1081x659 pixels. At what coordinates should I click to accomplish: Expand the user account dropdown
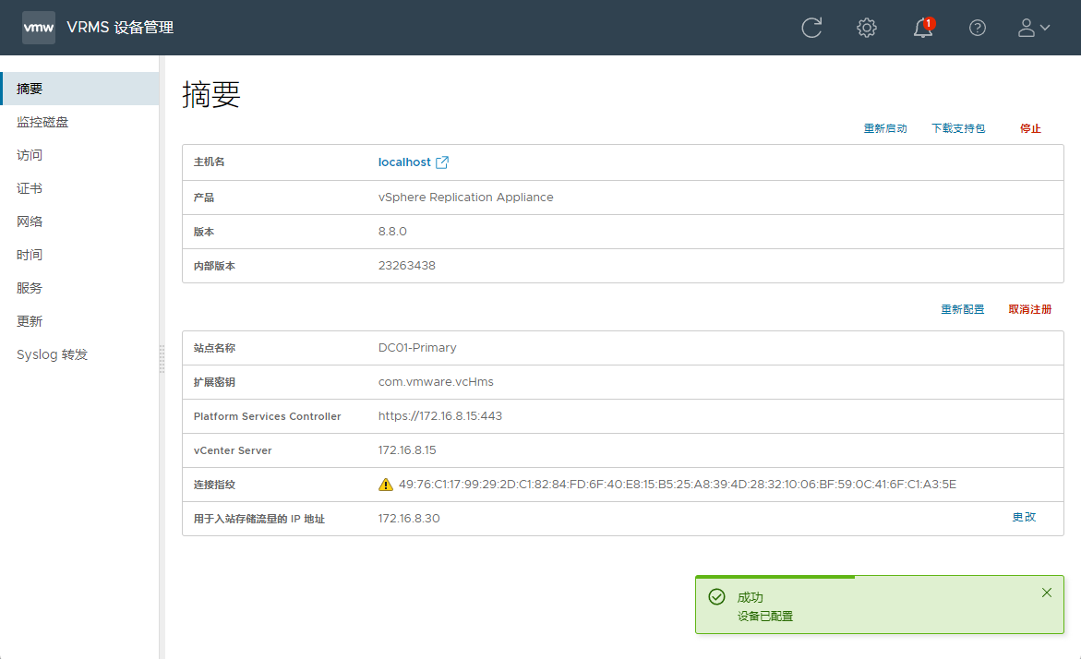point(1033,28)
